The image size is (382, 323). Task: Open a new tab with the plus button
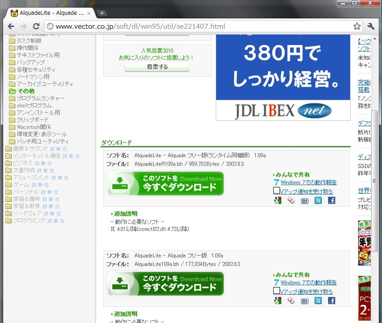click(102, 13)
